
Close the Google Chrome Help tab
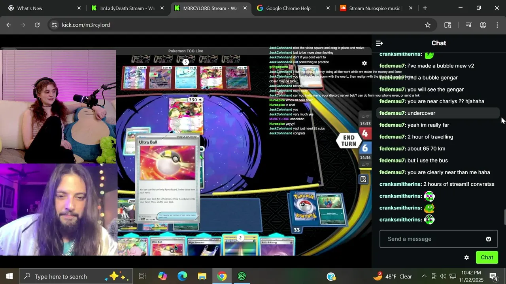click(x=328, y=8)
